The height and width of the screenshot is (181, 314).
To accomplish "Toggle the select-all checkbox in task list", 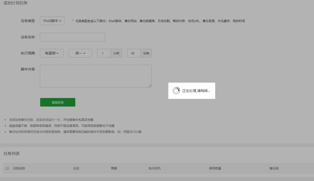I will (7, 168).
